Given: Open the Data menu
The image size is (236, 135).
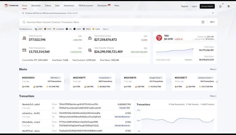Looking at the screenshot, I should point(57,6).
